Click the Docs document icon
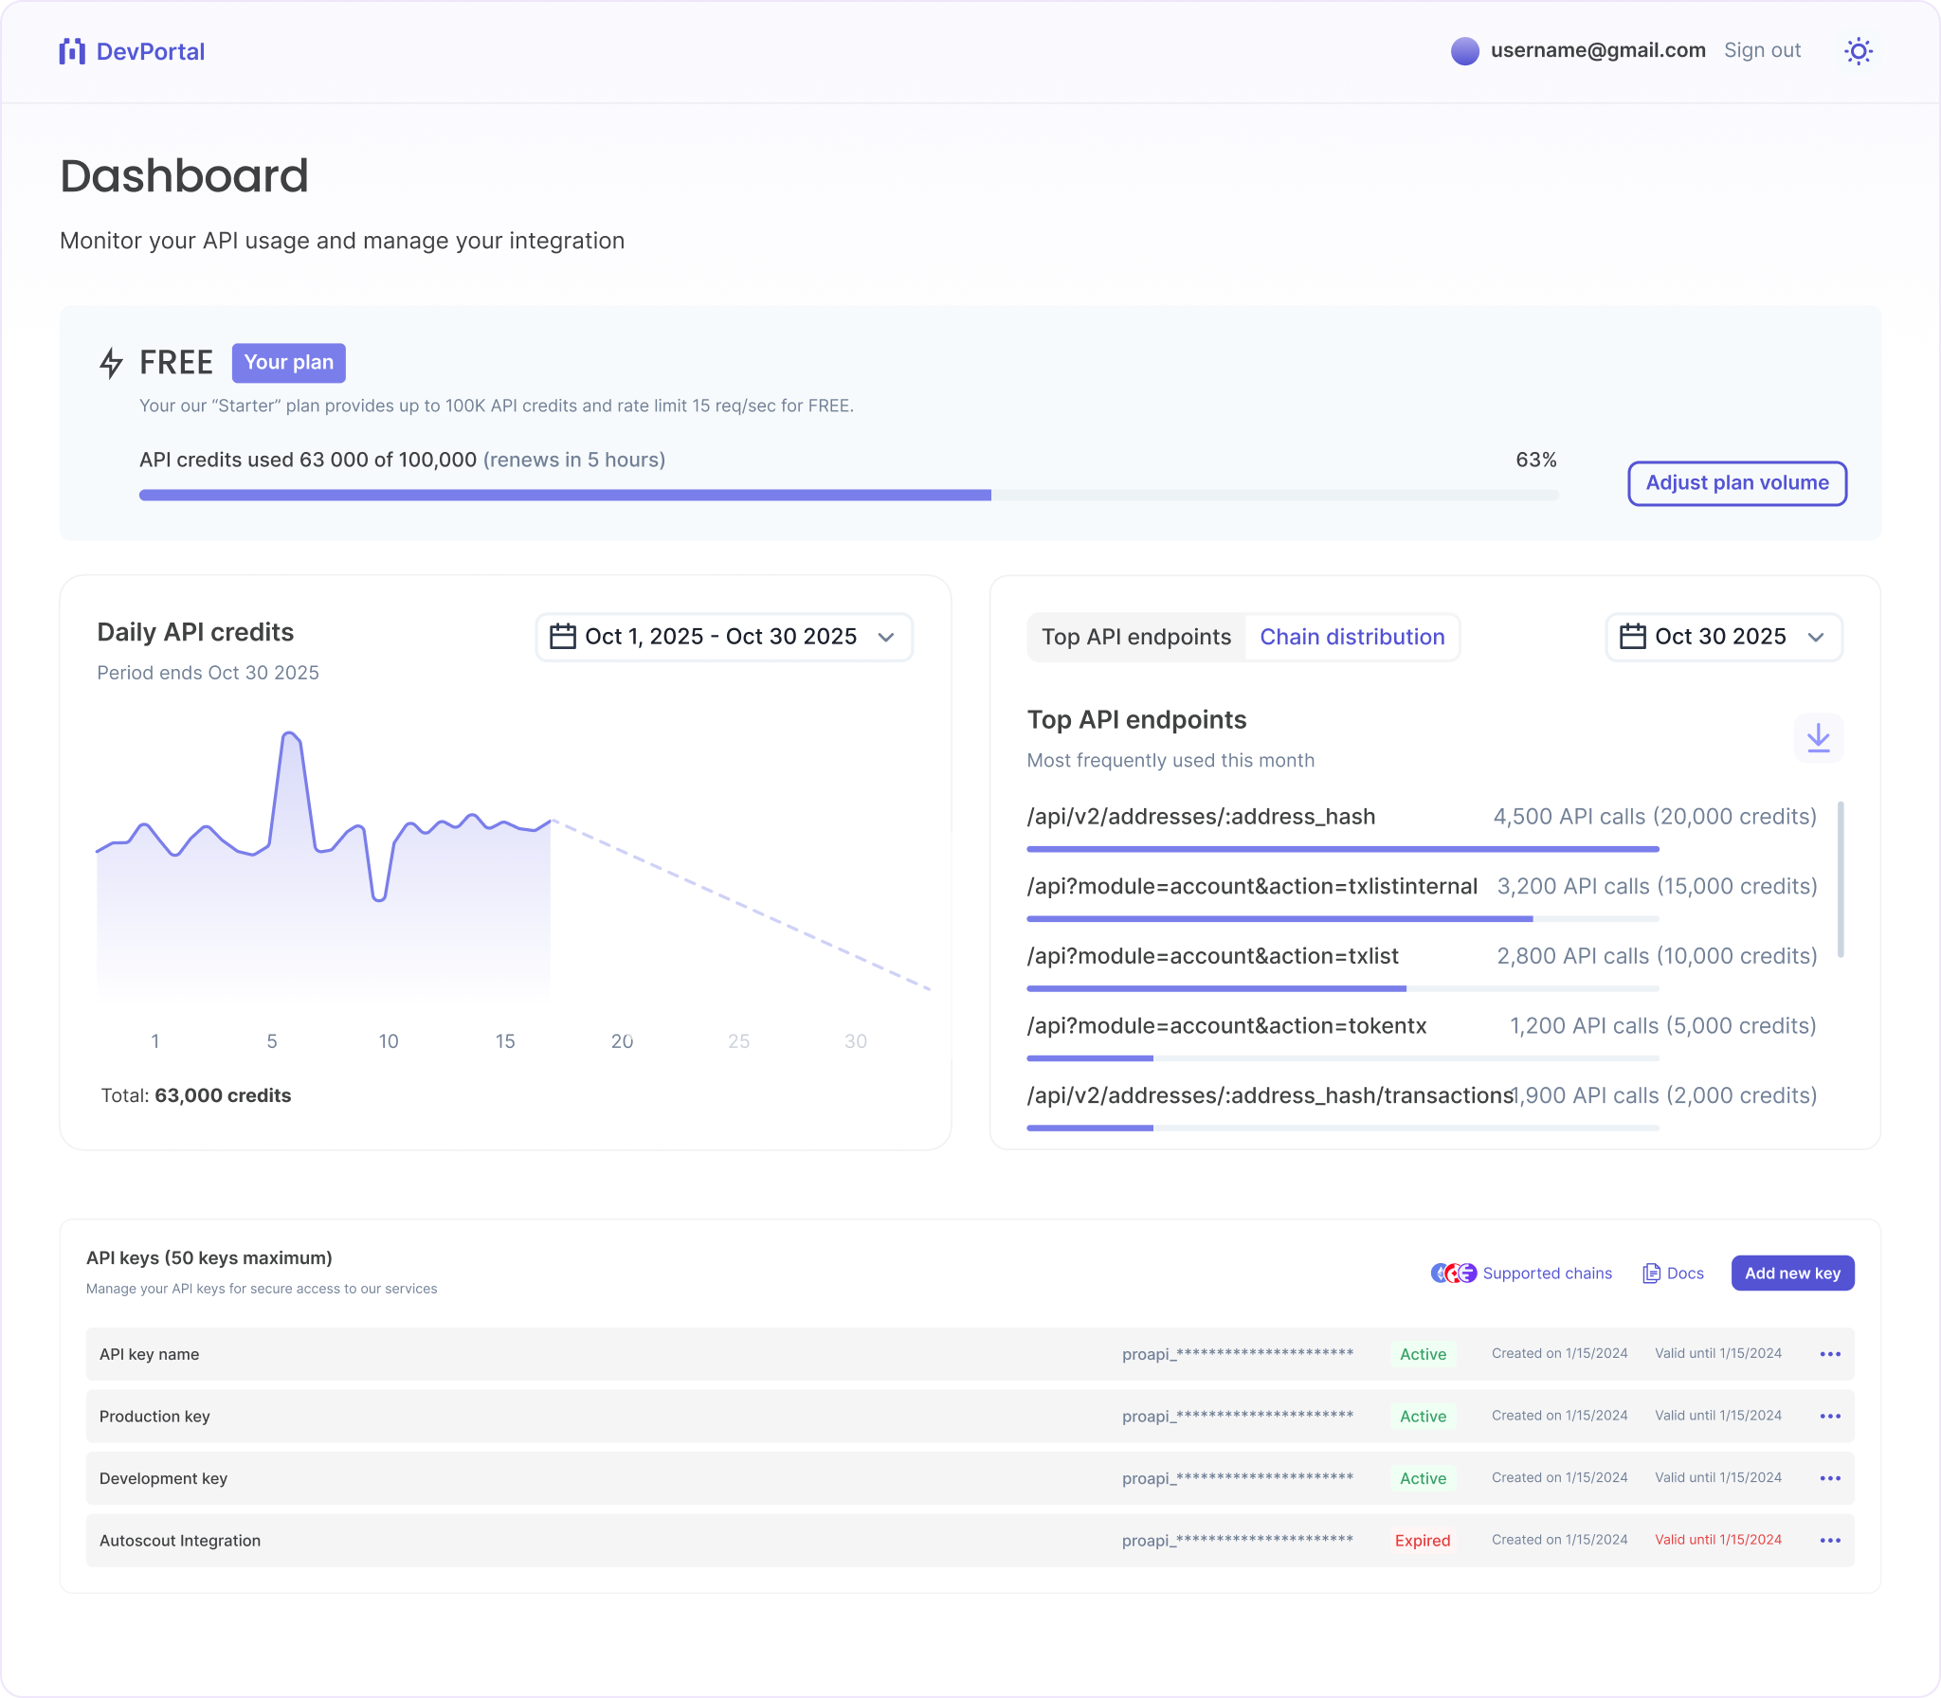1941x1698 pixels. coord(1651,1273)
